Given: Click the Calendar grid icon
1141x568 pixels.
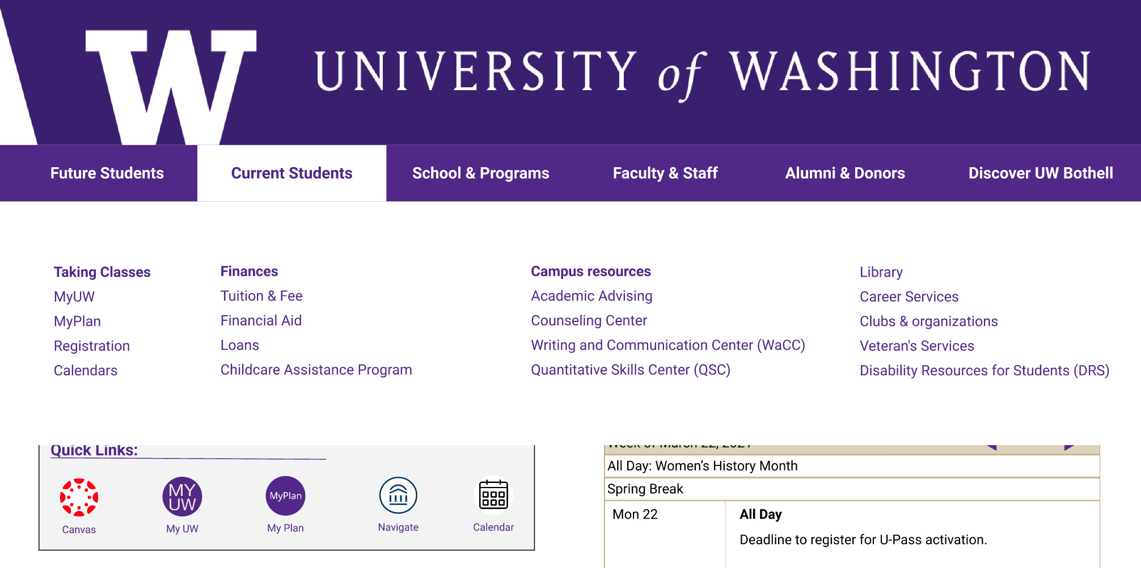Looking at the screenshot, I should coord(493,495).
